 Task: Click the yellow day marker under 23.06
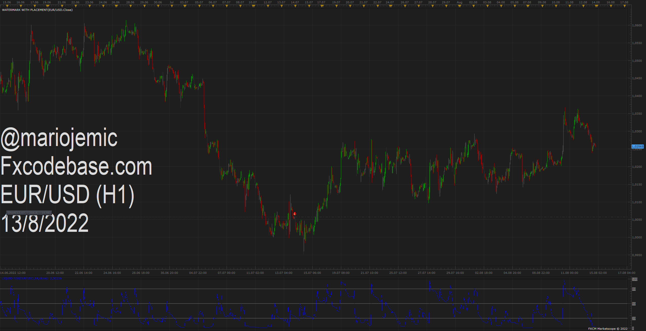click(89, 6)
